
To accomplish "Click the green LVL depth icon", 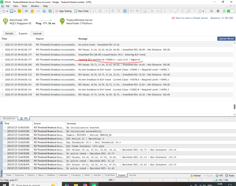I will point(224,11).
